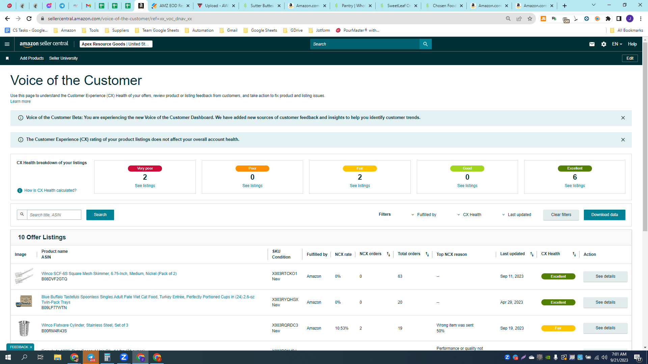Open the browser Extensions puzzle icon
648x364 pixels.
[x=608, y=19]
